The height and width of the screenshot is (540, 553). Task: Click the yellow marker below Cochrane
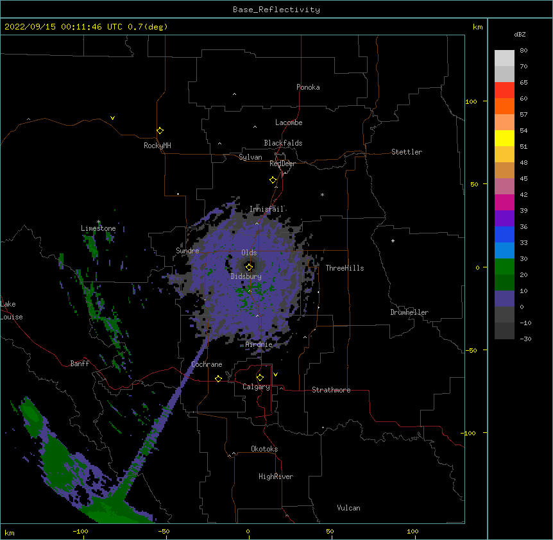[218, 378]
